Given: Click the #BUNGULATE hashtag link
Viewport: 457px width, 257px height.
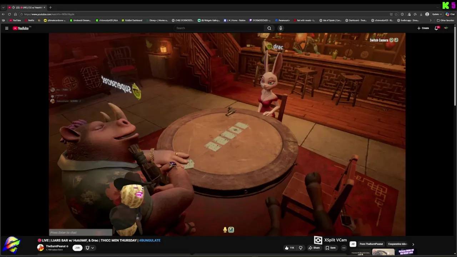Looking at the screenshot, I should pyautogui.click(x=150, y=240).
